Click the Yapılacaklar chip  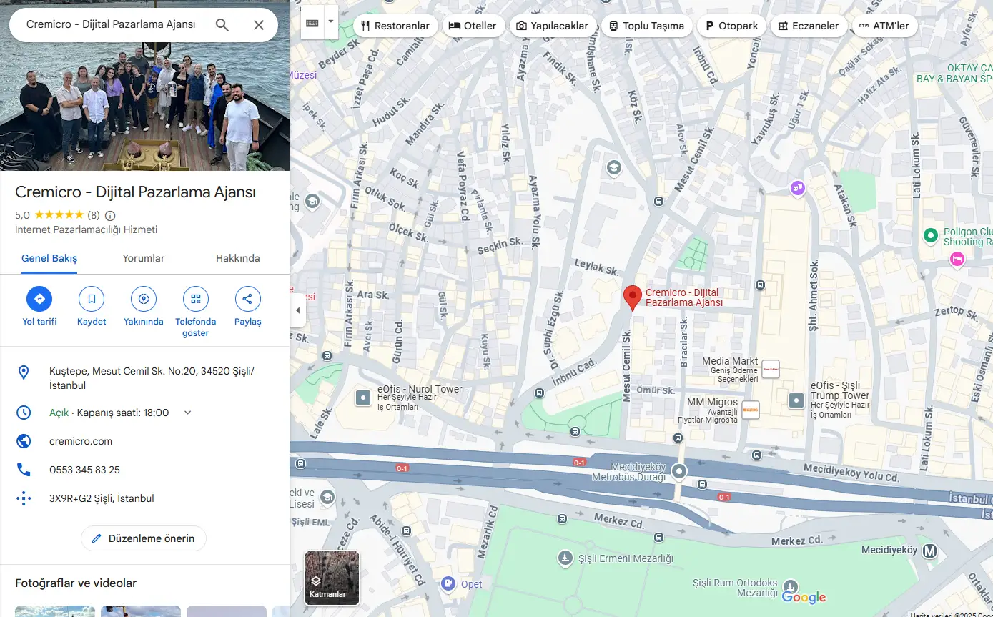pyautogui.click(x=553, y=26)
